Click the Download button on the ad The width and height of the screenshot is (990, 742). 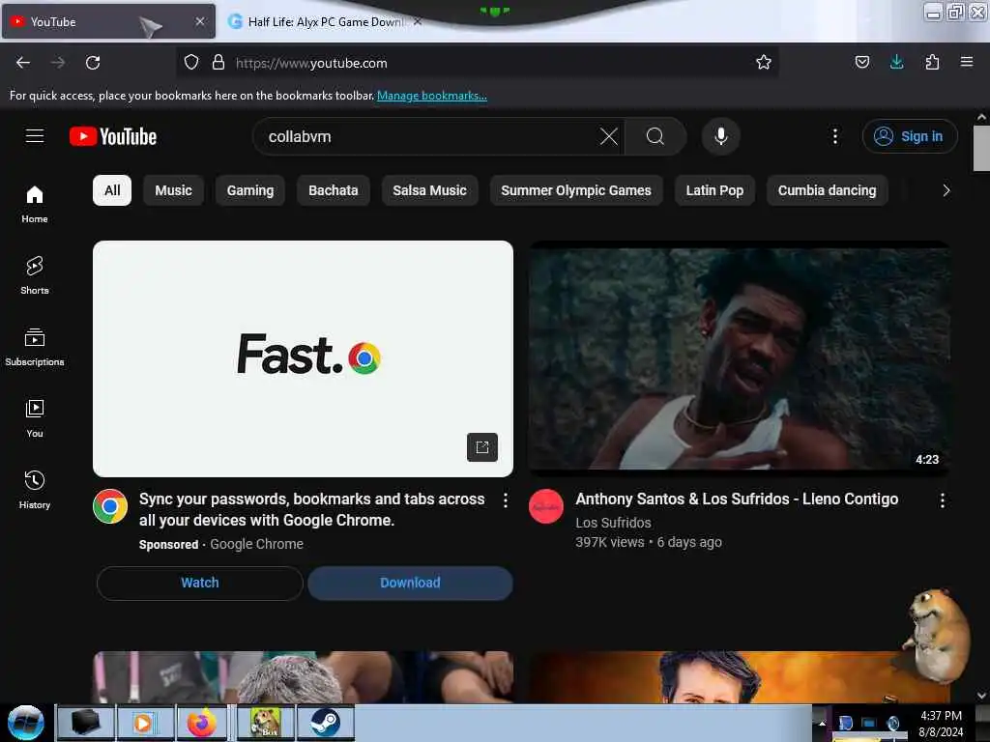tap(410, 583)
